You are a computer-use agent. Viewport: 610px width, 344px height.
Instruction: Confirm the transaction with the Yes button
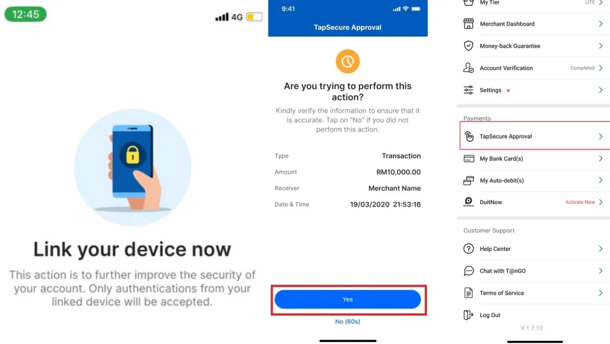(x=347, y=299)
